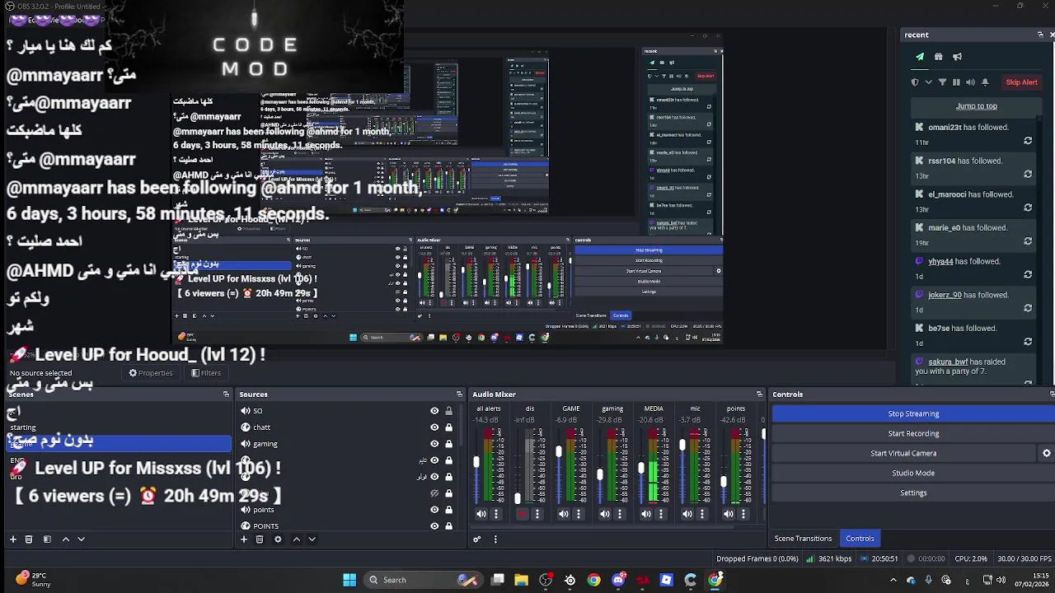Toggle visibility of points source
1055x593 pixels.
[x=434, y=510]
